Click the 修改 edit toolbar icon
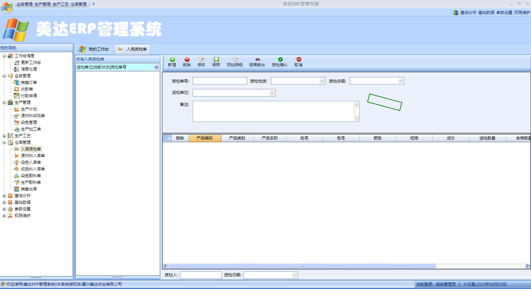Image resolution: width=531 pixels, height=289 pixels. 201,59
